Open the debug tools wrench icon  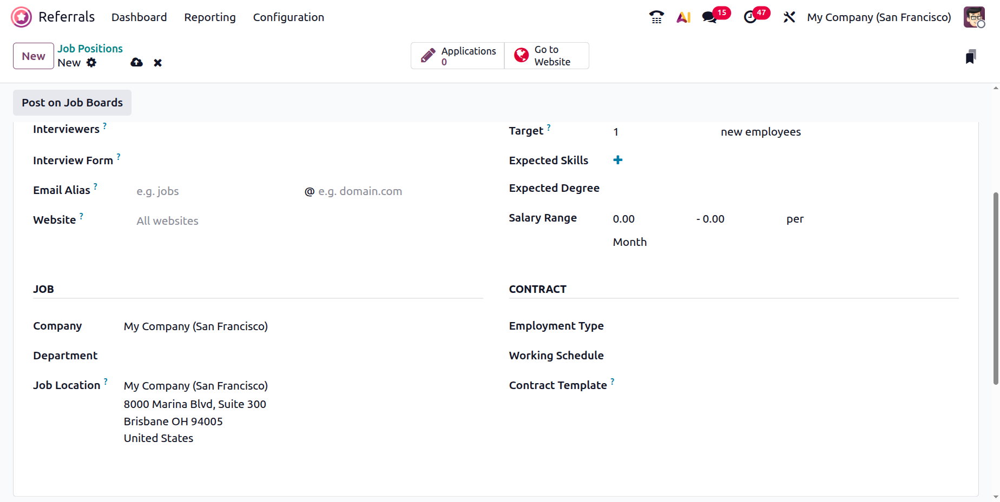pos(789,17)
